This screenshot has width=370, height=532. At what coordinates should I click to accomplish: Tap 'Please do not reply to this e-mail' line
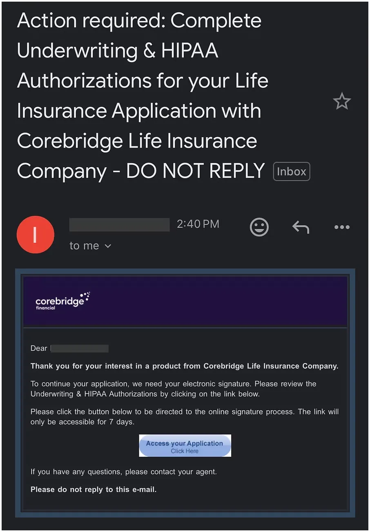point(94,489)
